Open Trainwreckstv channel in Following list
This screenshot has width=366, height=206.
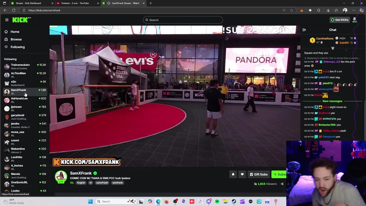(x=25, y=66)
